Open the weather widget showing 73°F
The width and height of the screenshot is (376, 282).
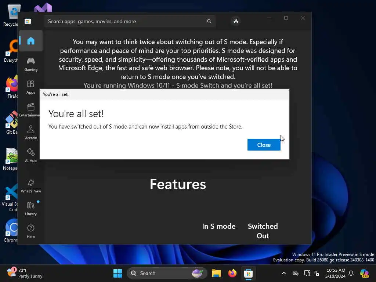click(x=25, y=273)
